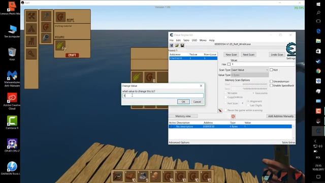325x183 pixels.
Task: Open Cheat Engine Settings via the logo
Action: 290,49
